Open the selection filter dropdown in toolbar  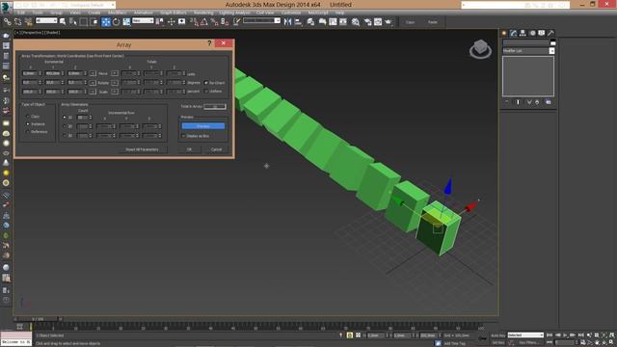[46, 20]
